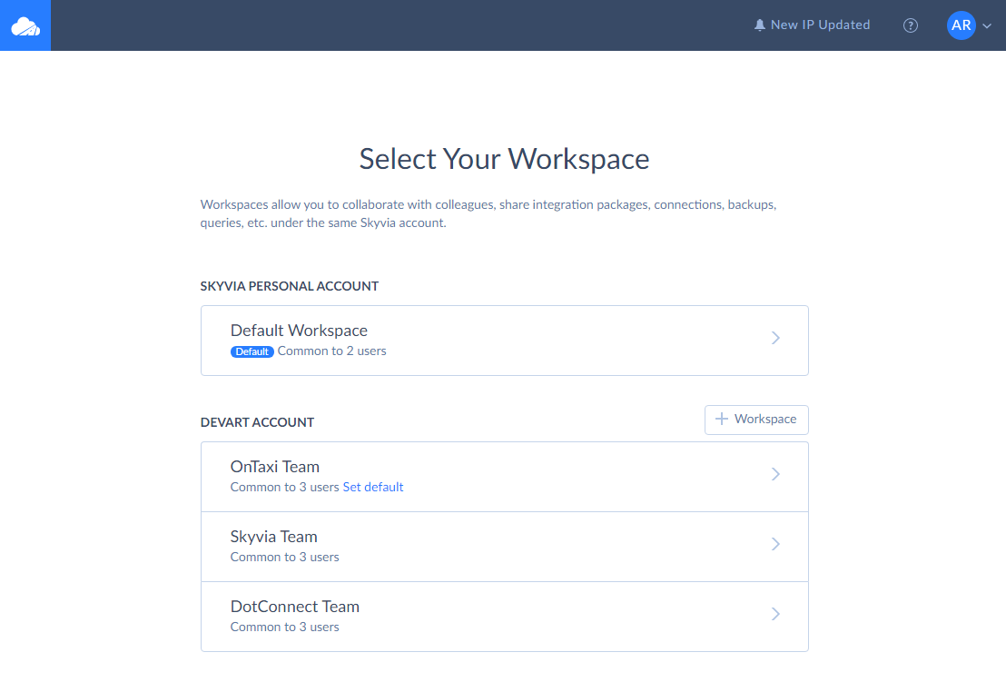1006x692 pixels.
Task: Click Common to 3 users under DotConnect Team
Action: pos(284,628)
